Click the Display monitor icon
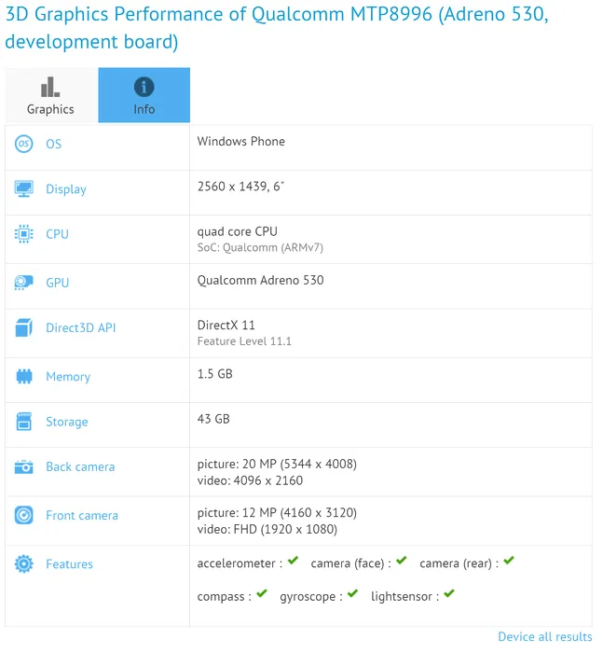603x653 pixels. (24, 189)
